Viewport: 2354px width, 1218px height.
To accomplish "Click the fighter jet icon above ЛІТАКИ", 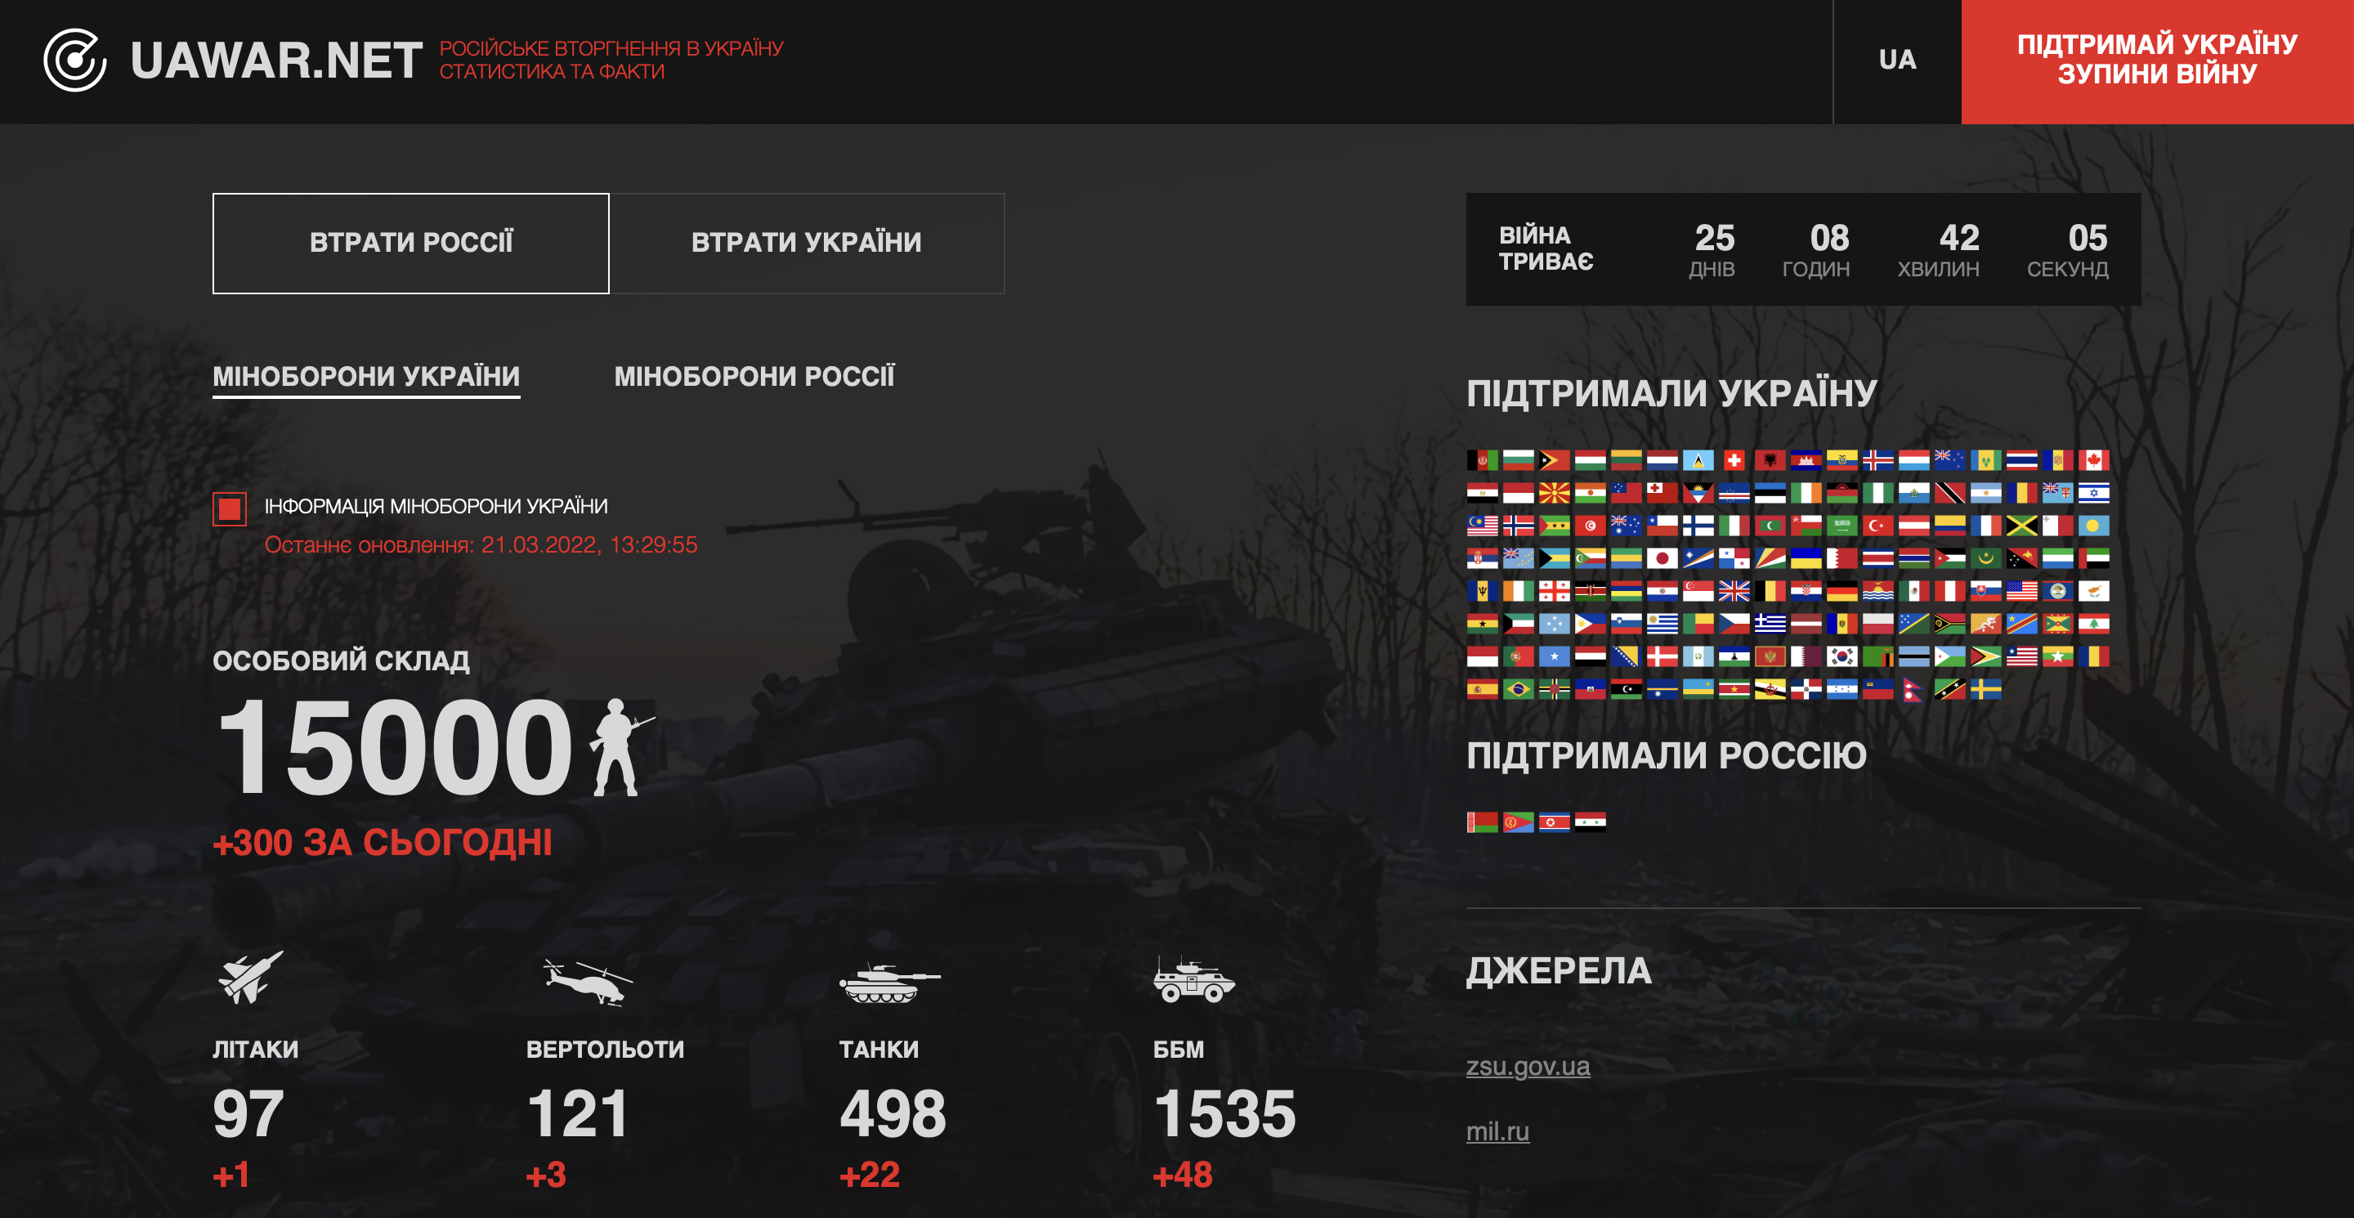I will click(x=250, y=977).
